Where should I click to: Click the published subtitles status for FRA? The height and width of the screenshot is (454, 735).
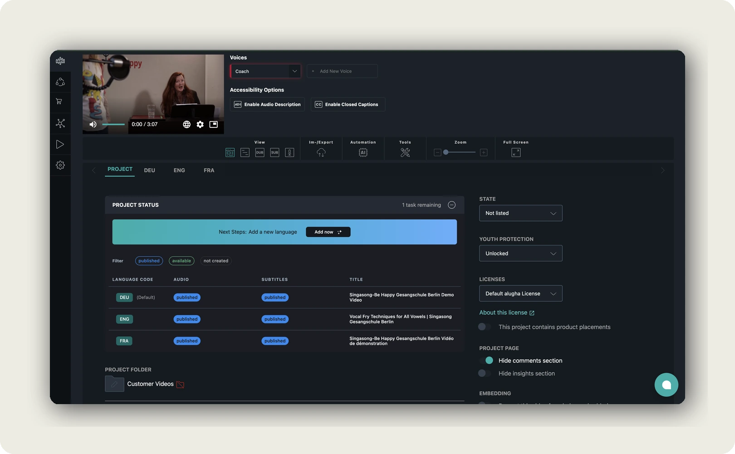click(275, 341)
